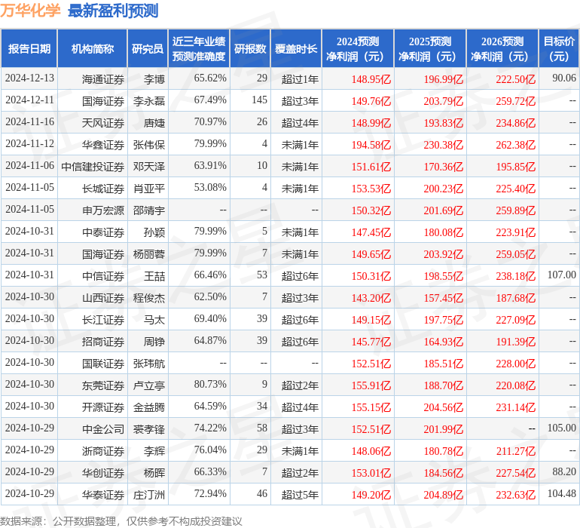The image size is (580, 528).
Task: Click report count 145
Action: (259, 100)
